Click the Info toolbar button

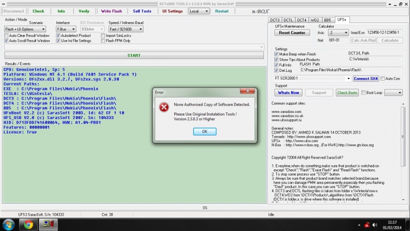tap(61, 11)
